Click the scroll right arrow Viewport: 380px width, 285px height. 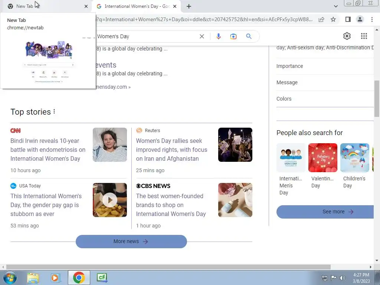371,267
